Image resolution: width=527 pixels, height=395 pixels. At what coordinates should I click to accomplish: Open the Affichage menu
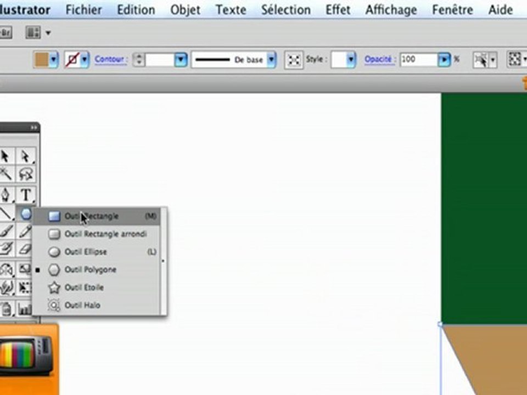pos(391,10)
